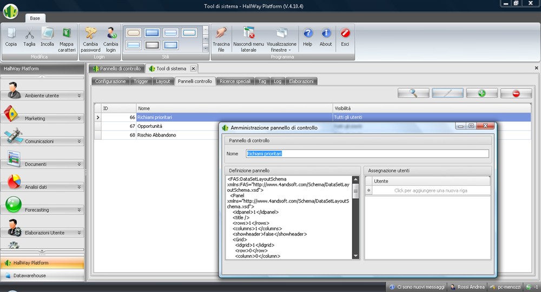Select the Rischio Abbandono row
541x292 pixels.
coord(313,135)
